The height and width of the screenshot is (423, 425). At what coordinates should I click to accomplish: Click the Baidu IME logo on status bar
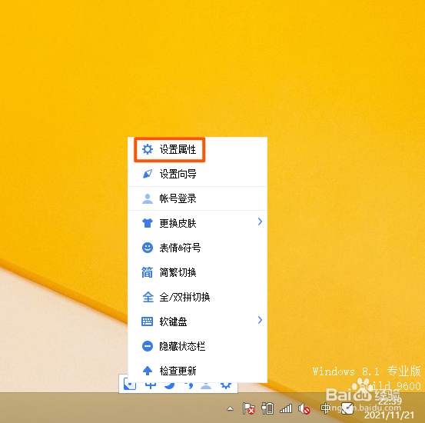130,385
